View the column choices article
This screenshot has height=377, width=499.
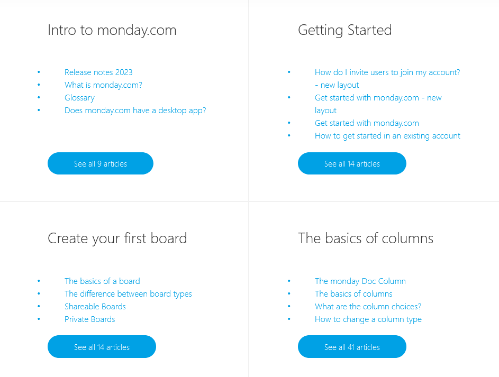(x=368, y=306)
